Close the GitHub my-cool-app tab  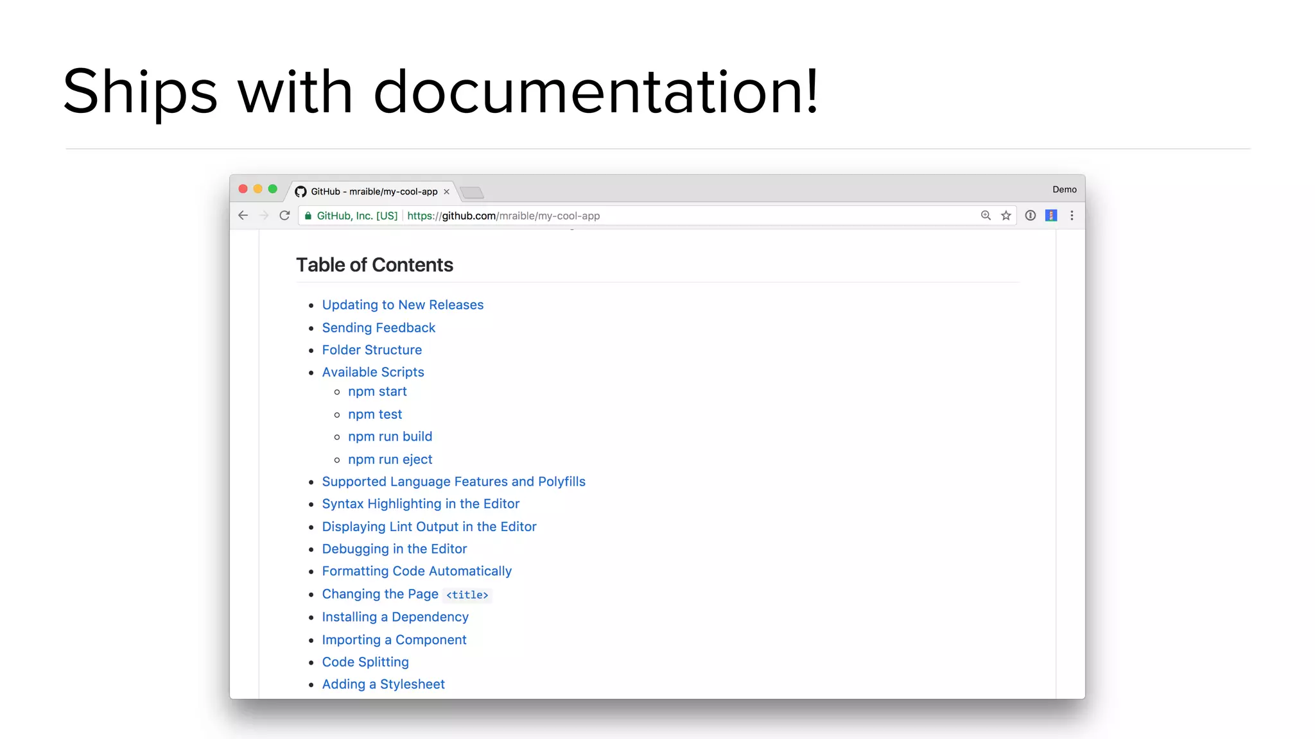click(x=446, y=192)
